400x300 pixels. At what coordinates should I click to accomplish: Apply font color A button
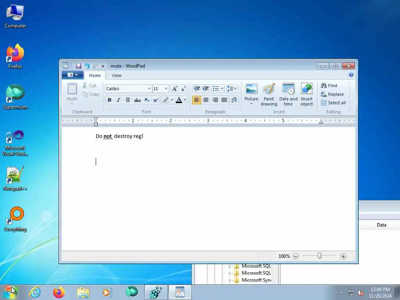(x=179, y=100)
